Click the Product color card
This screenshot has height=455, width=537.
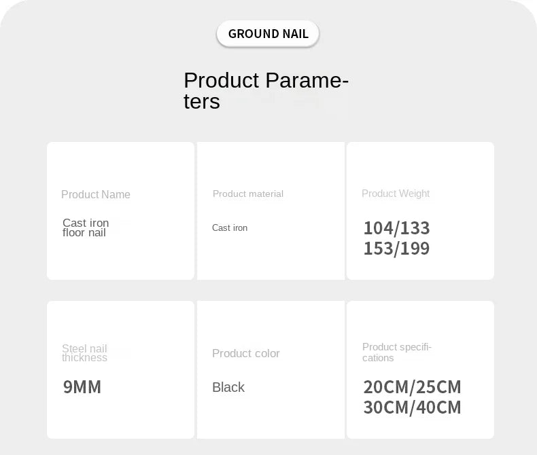coord(271,369)
